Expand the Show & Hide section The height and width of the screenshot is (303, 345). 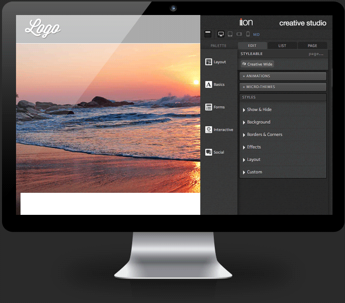coord(259,110)
